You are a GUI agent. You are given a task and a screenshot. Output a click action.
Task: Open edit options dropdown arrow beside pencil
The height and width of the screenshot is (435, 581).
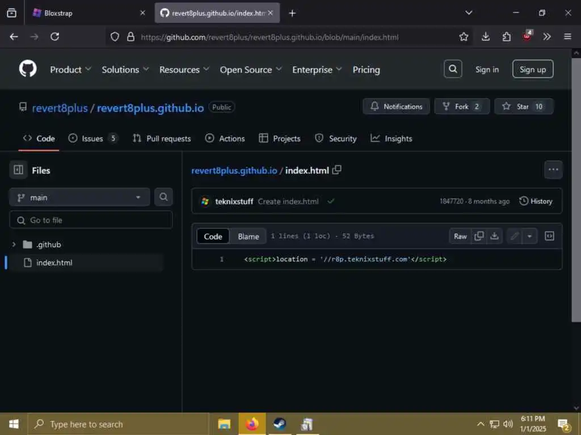[x=529, y=236]
